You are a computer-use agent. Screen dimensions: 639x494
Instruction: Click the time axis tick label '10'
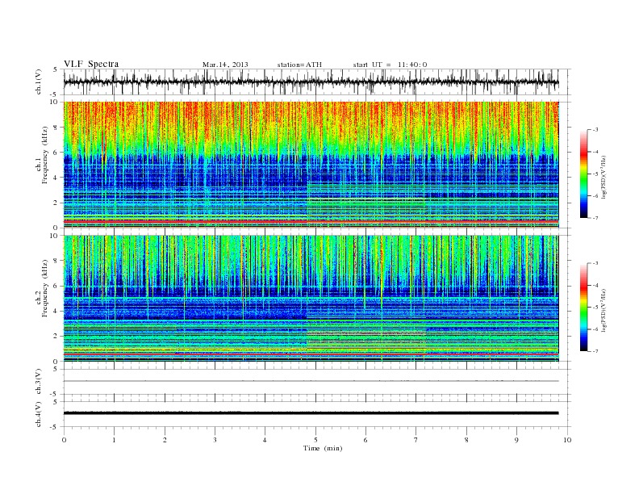tap(567, 440)
